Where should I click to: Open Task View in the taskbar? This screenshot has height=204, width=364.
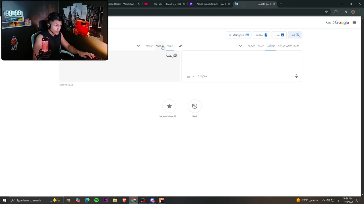pyautogui.click(x=68, y=200)
